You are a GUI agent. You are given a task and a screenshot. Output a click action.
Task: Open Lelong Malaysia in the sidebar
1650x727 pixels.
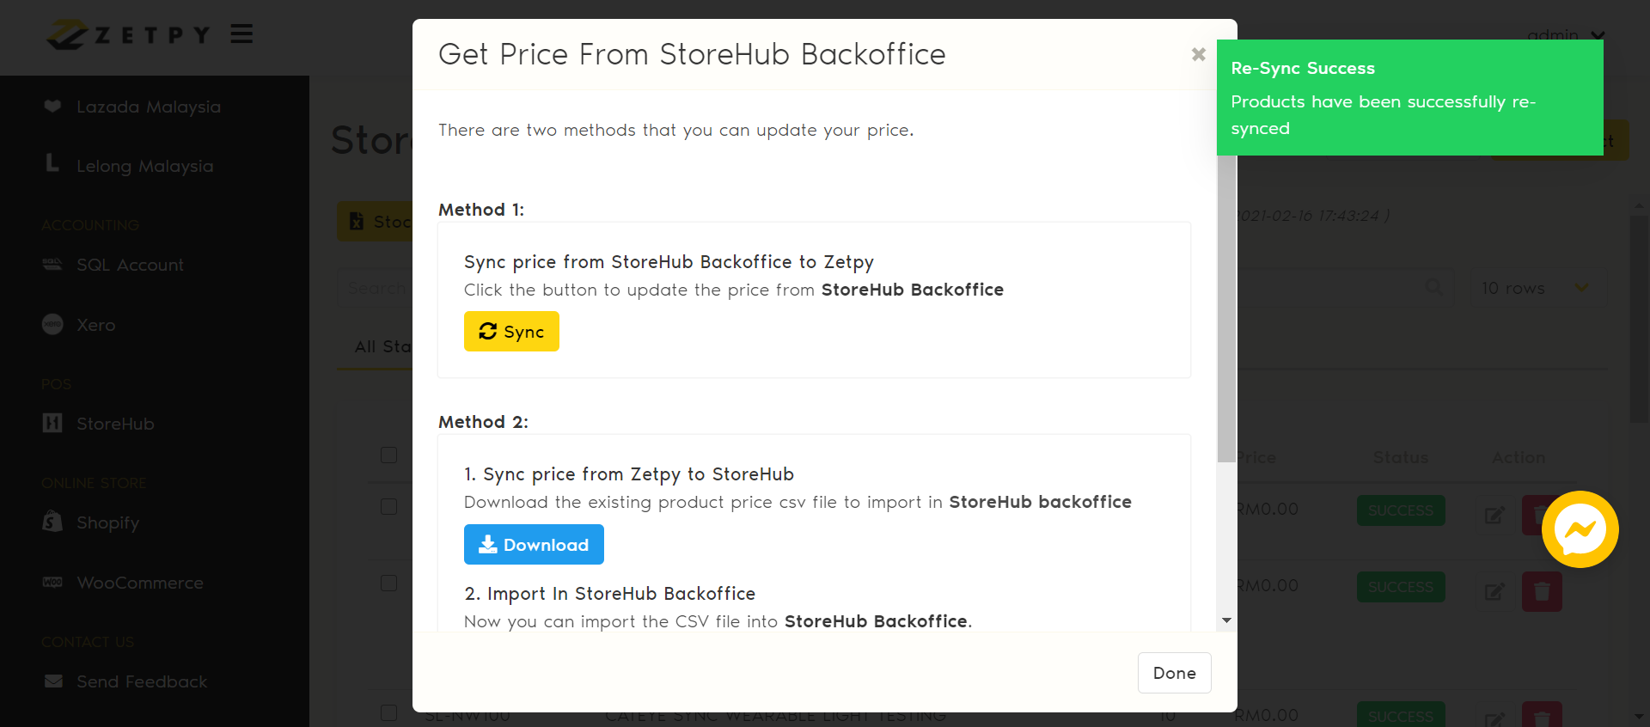coord(144,167)
